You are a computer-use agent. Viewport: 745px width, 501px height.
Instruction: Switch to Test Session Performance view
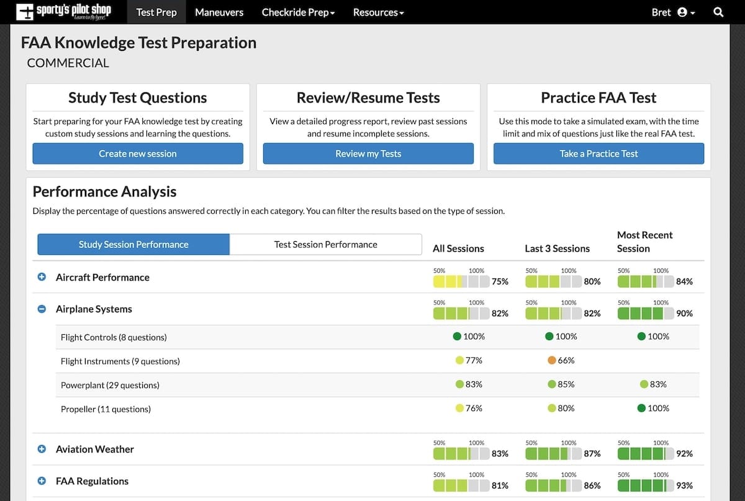tap(325, 244)
